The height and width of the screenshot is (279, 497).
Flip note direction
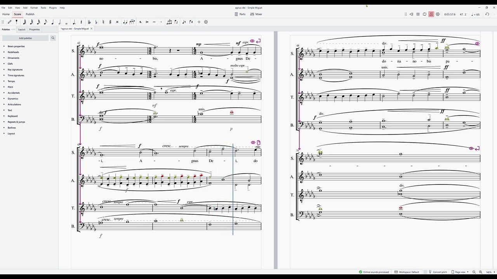click(x=176, y=22)
